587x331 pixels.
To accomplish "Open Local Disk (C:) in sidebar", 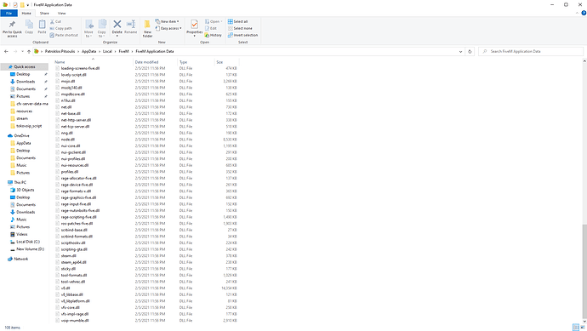I will point(28,242).
